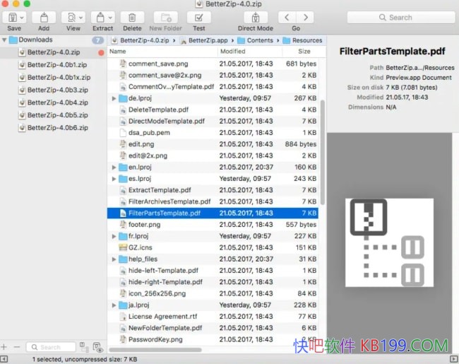Click plus button below the sidebar
The width and height of the screenshot is (459, 364).
(4, 347)
